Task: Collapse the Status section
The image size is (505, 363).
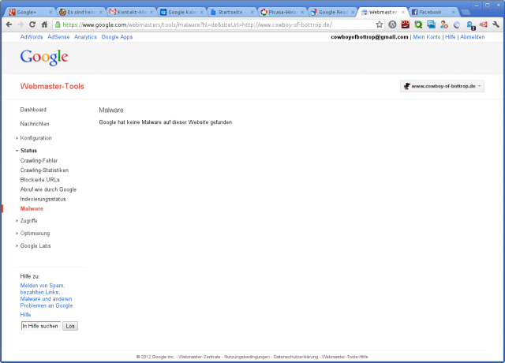Action: (28, 150)
